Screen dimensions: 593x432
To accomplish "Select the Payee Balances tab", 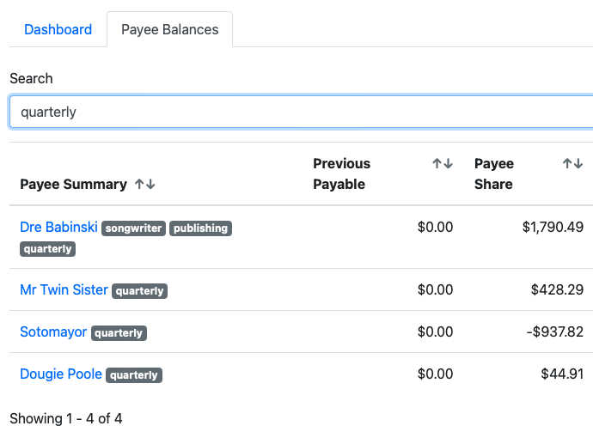I will coord(169,29).
